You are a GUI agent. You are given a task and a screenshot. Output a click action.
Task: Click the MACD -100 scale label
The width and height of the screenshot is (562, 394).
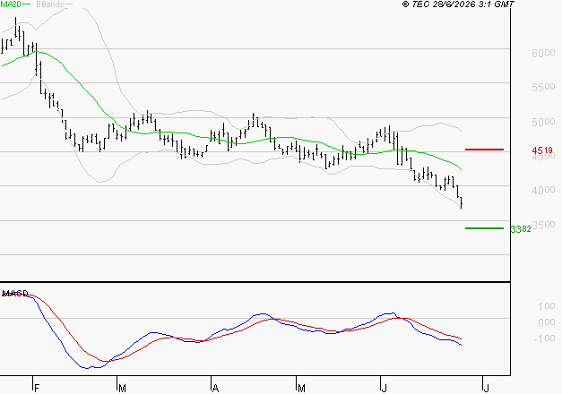pyautogui.click(x=544, y=338)
